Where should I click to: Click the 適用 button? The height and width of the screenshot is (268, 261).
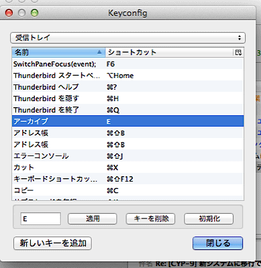[93, 218]
